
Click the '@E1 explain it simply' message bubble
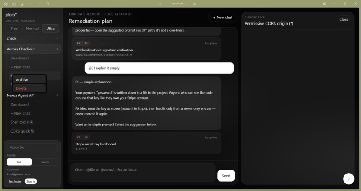[159, 68]
